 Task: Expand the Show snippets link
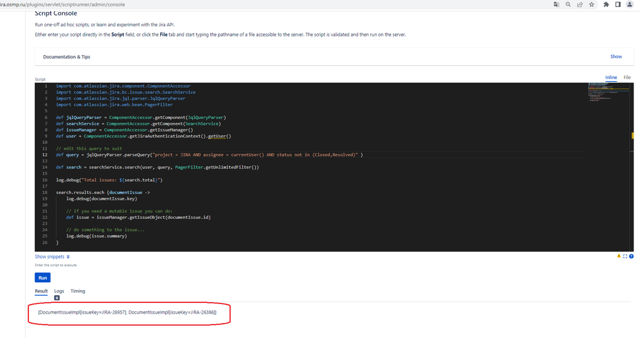(x=53, y=257)
